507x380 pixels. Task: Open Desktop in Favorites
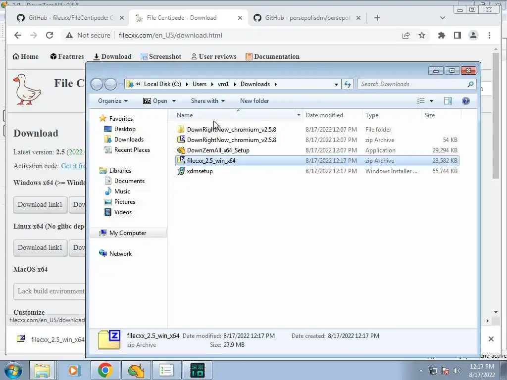[x=125, y=129]
